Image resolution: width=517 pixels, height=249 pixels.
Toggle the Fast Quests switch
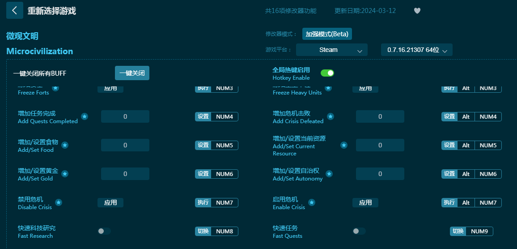click(359, 231)
